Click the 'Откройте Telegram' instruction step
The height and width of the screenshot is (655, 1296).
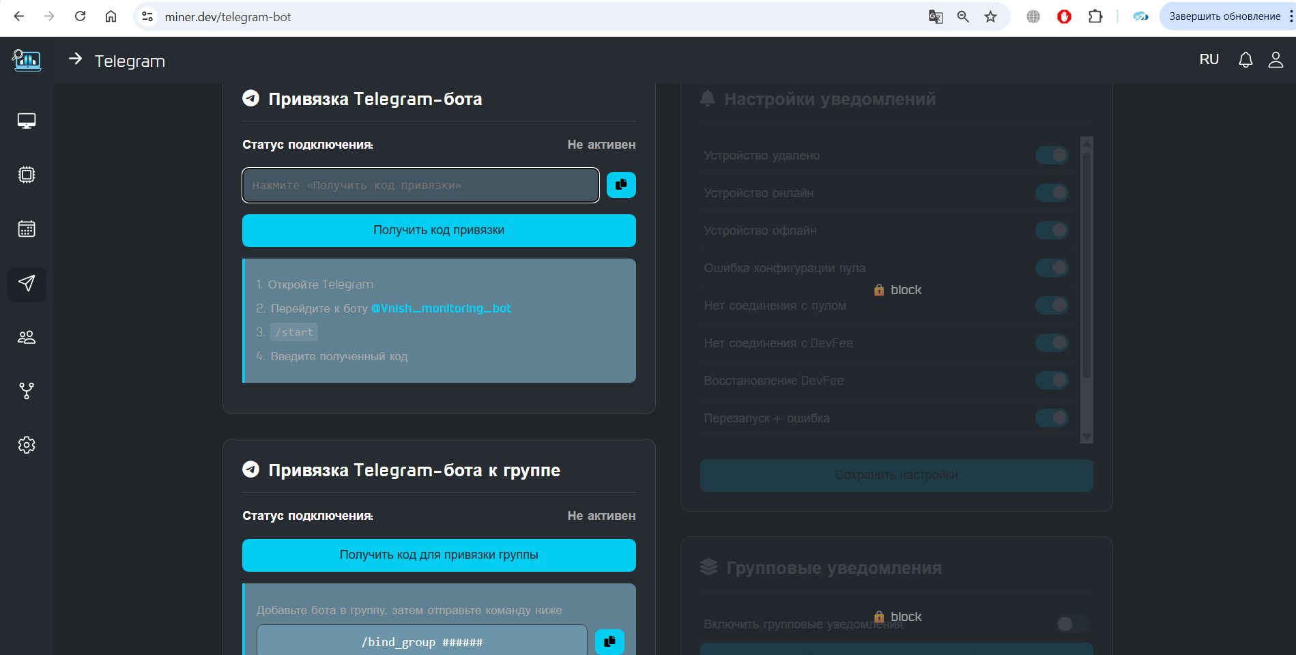(320, 285)
